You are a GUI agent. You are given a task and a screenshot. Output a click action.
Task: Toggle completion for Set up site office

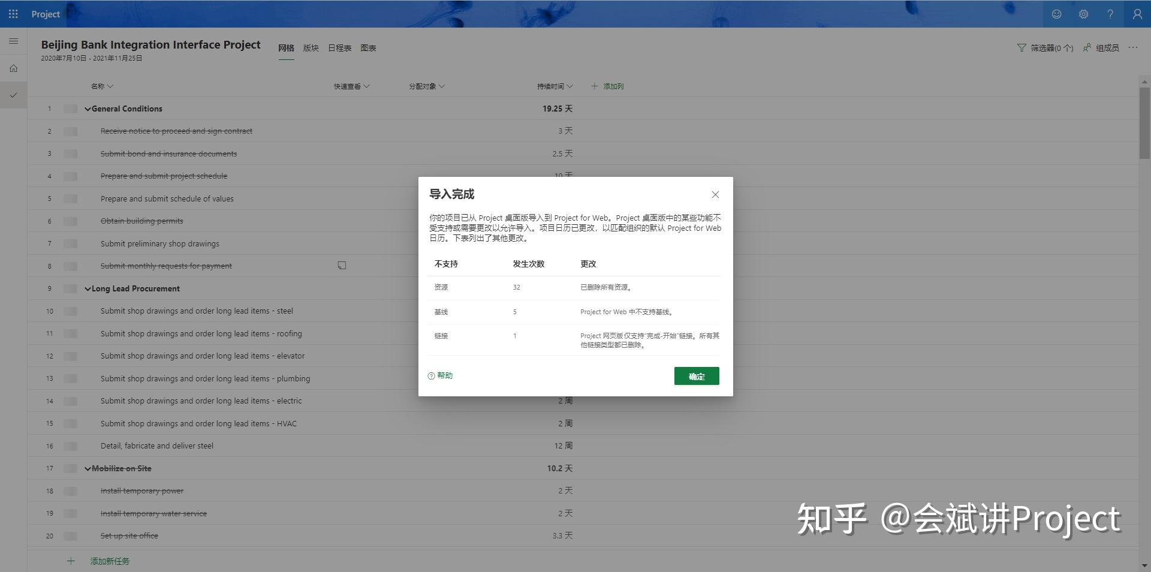[71, 536]
